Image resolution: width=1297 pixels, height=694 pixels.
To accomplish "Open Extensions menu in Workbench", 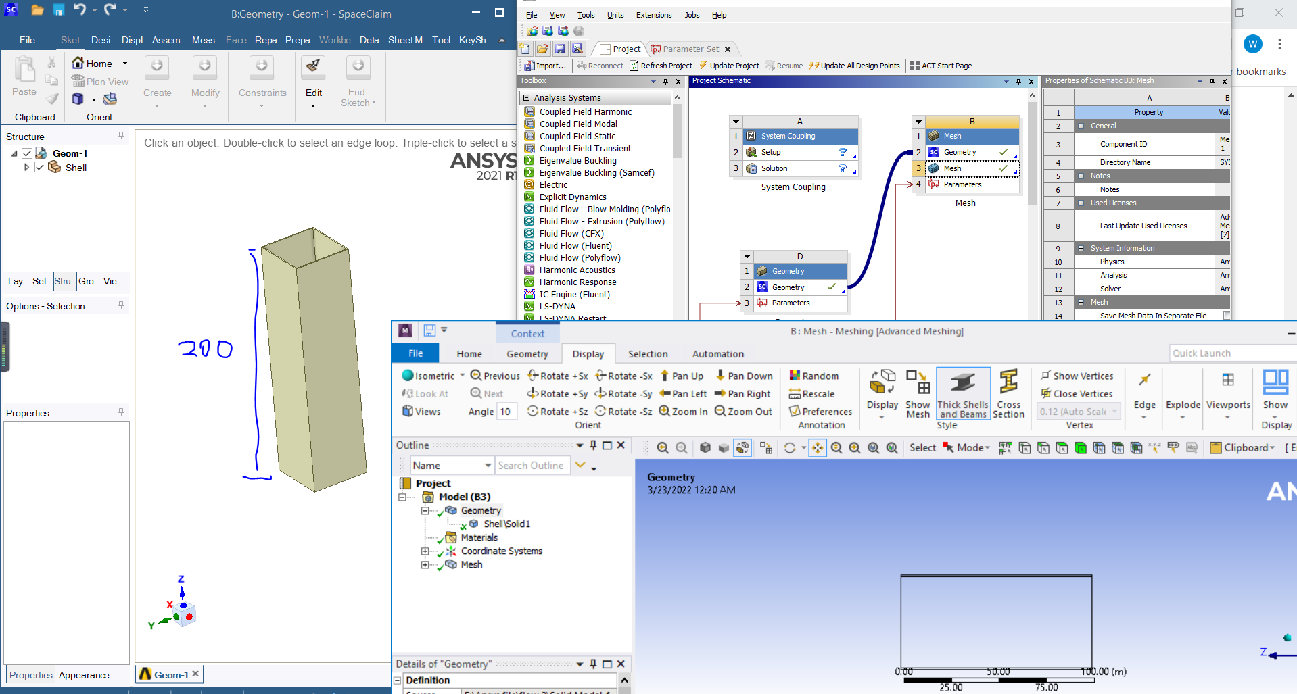I will point(654,15).
